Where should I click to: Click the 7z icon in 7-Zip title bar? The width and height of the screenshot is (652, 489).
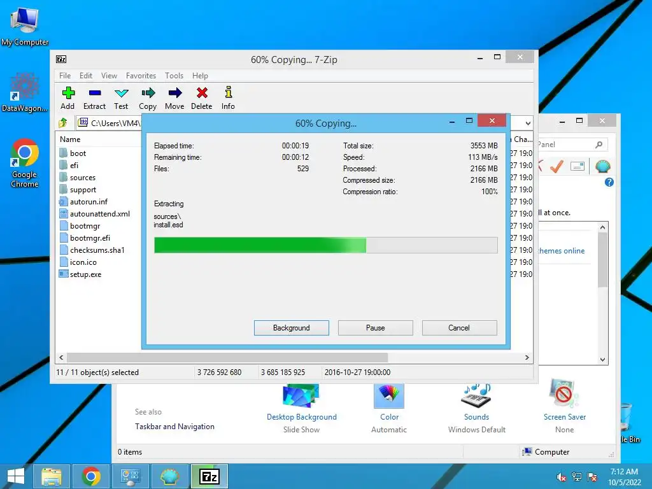pos(61,59)
